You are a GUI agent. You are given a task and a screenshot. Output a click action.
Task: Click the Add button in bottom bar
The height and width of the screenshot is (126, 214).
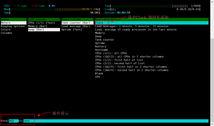pos(13,121)
